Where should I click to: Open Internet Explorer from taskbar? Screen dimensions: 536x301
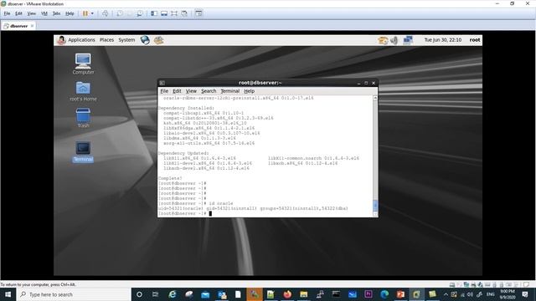(x=172, y=294)
